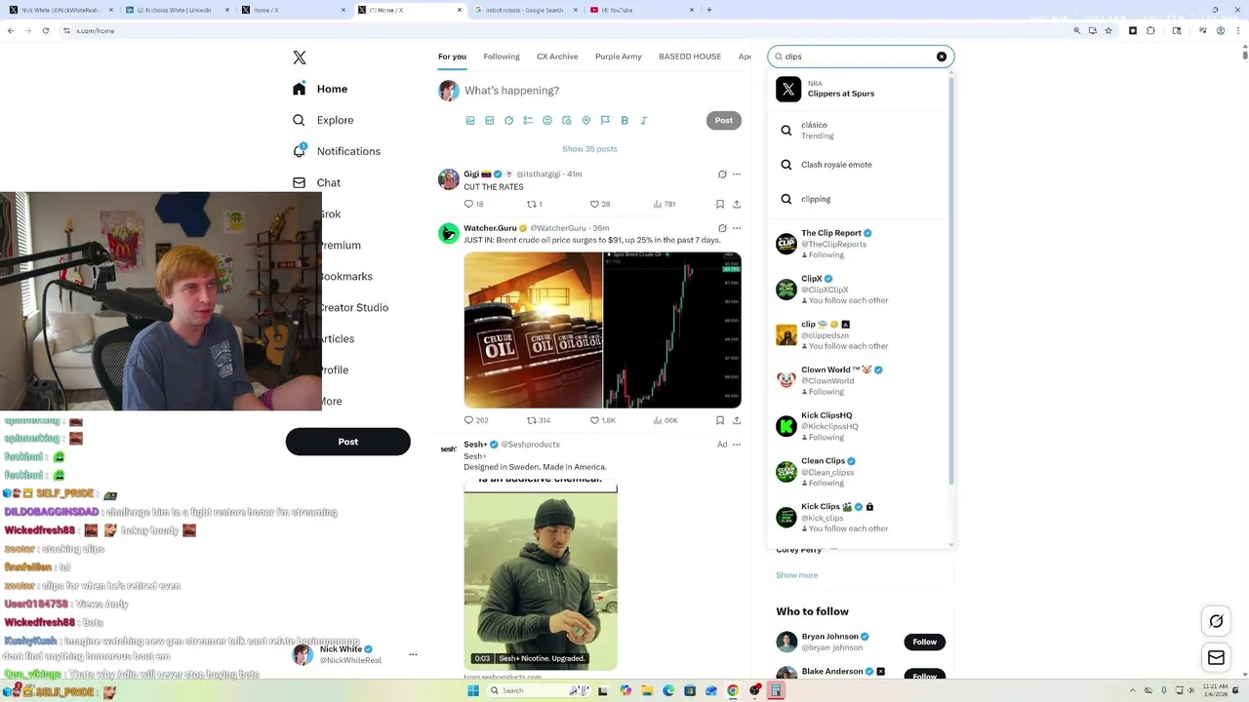Open the floating messages envelope button
1249x702 pixels.
(x=1216, y=658)
